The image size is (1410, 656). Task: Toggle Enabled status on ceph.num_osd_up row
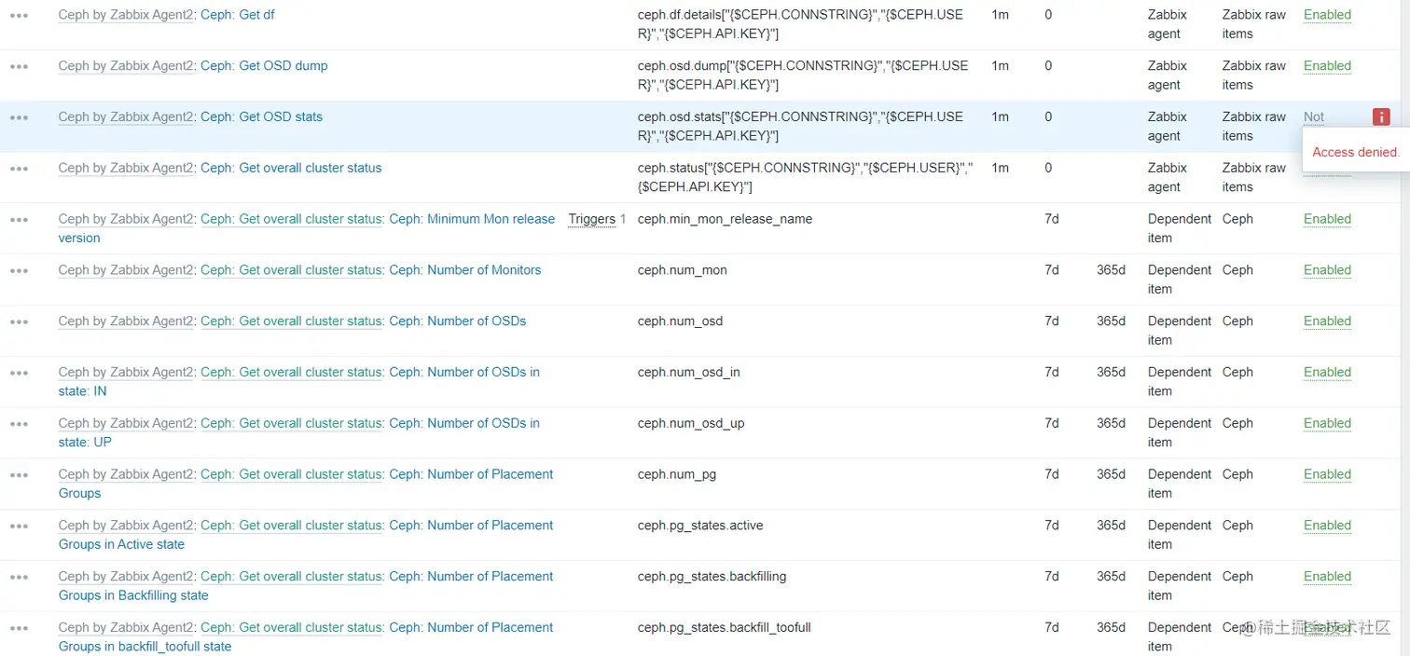coord(1327,424)
